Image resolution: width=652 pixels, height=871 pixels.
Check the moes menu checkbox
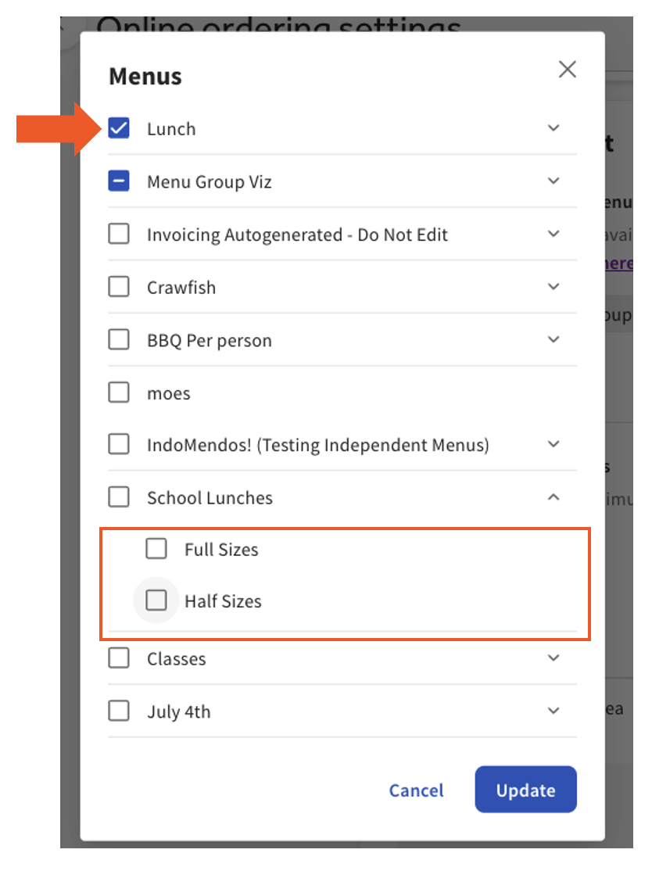[119, 392]
